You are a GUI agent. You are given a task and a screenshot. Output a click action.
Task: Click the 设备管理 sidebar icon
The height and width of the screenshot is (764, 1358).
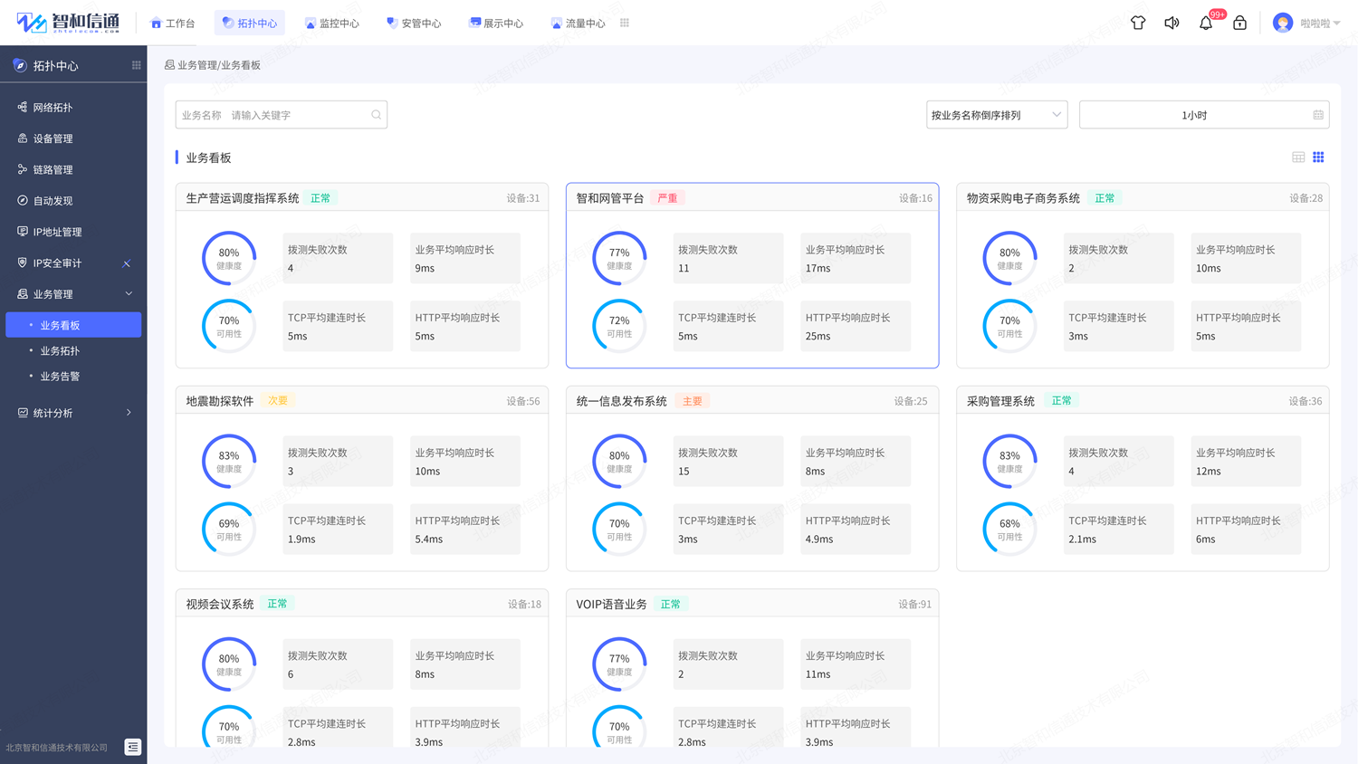click(x=22, y=138)
